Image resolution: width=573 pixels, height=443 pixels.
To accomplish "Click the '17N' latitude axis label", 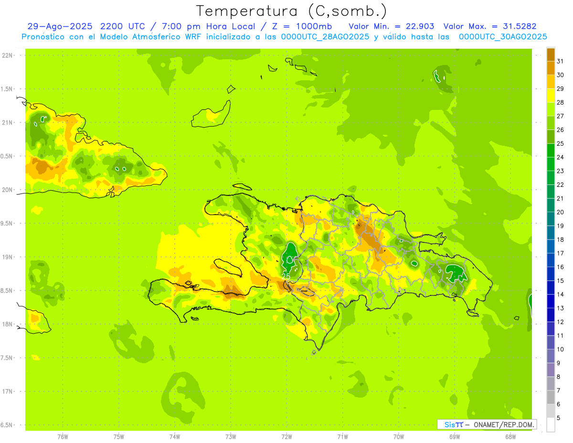I will click(x=7, y=391).
